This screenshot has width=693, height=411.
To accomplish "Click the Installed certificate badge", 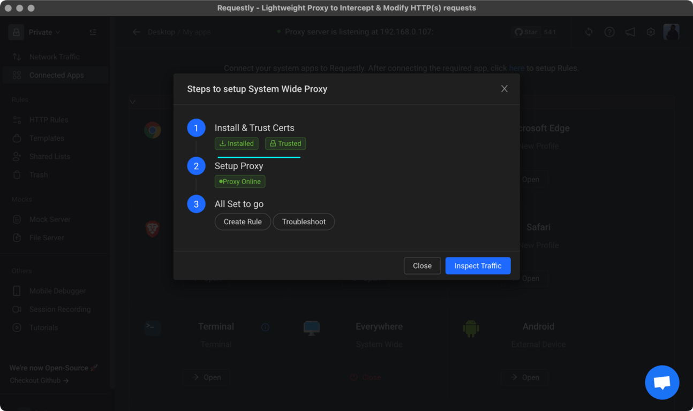I will [x=237, y=143].
